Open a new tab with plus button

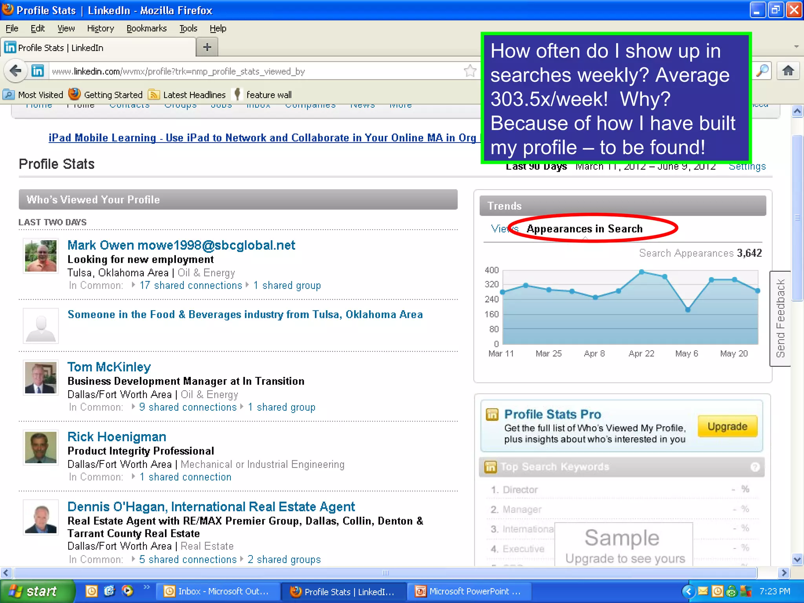[x=207, y=48]
